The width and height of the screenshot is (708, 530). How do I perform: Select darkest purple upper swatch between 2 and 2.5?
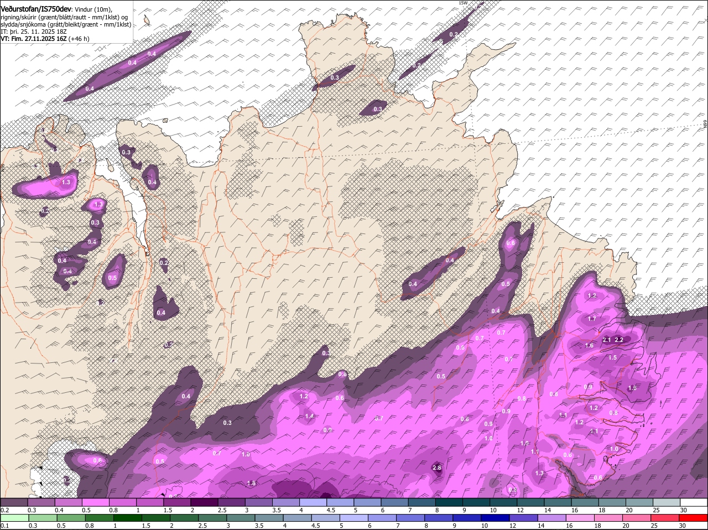click(204, 502)
